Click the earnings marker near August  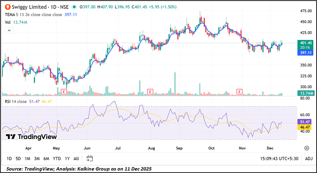coord(150,91)
